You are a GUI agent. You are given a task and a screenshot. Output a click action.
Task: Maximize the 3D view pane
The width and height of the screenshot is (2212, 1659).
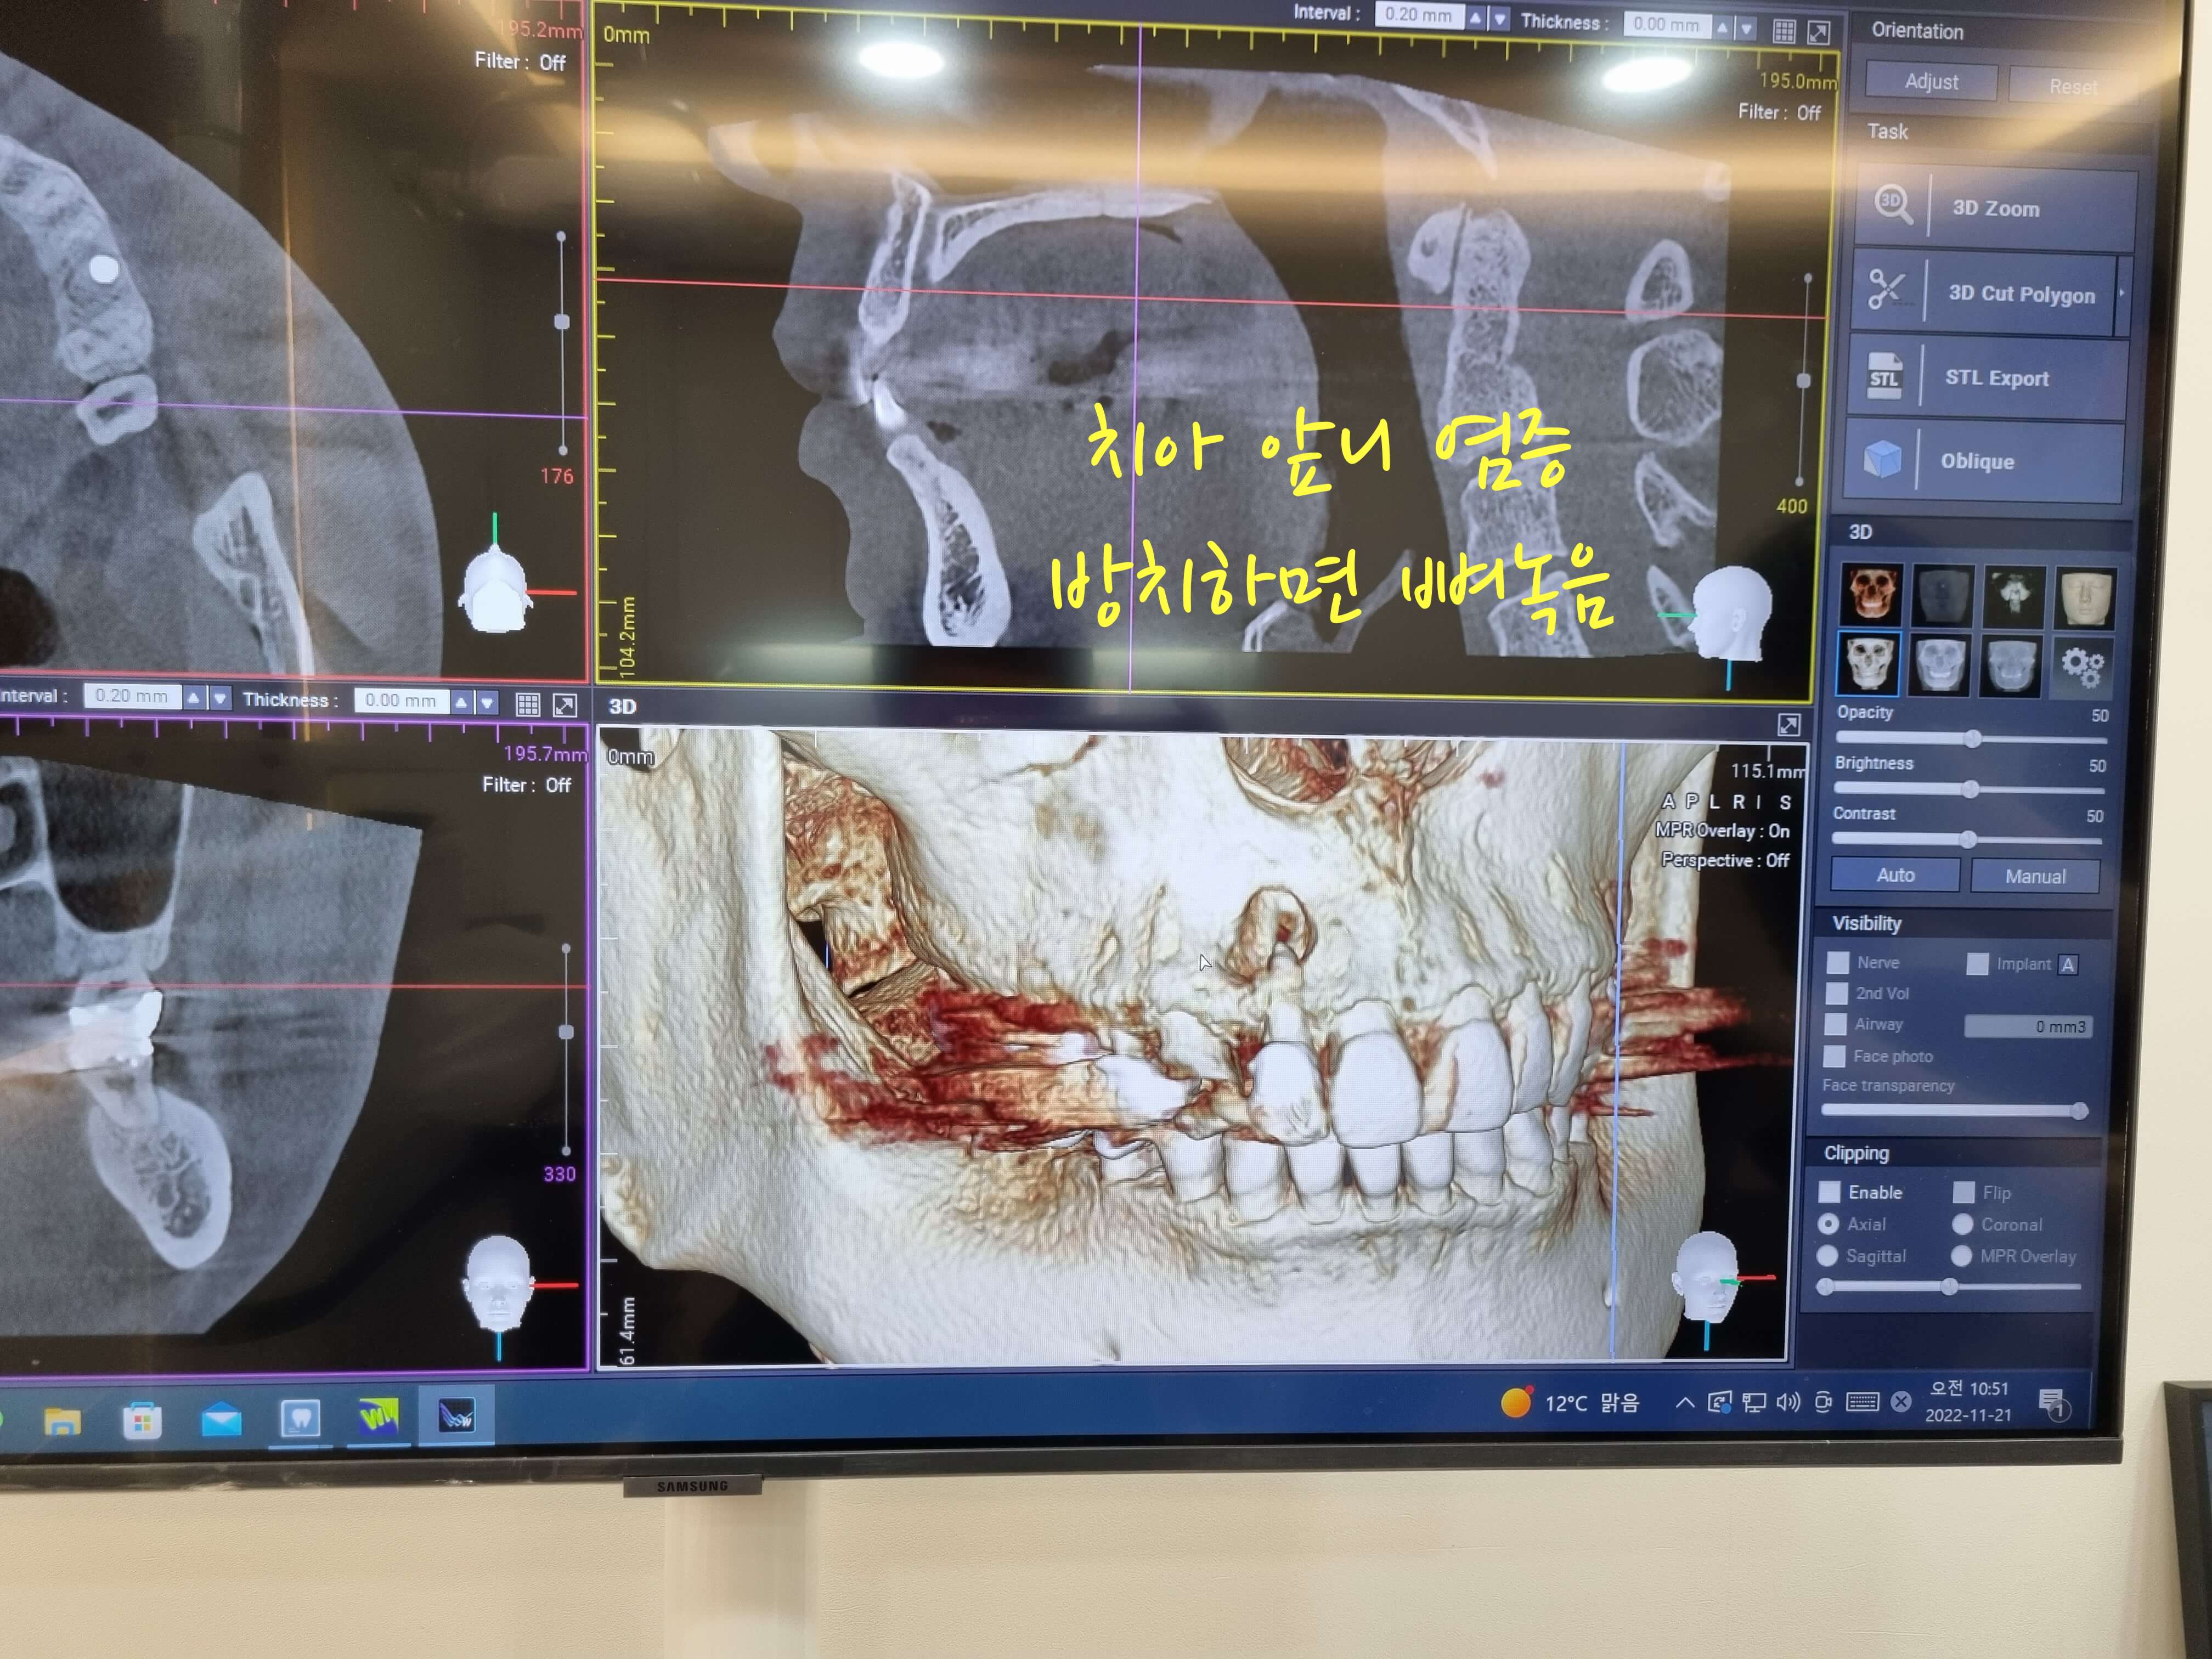pyautogui.click(x=1788, y=724)
